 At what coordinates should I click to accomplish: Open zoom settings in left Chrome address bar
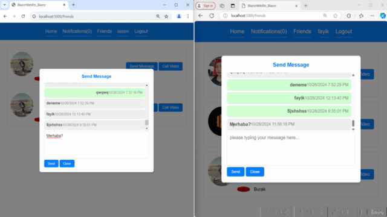[158, 16]
